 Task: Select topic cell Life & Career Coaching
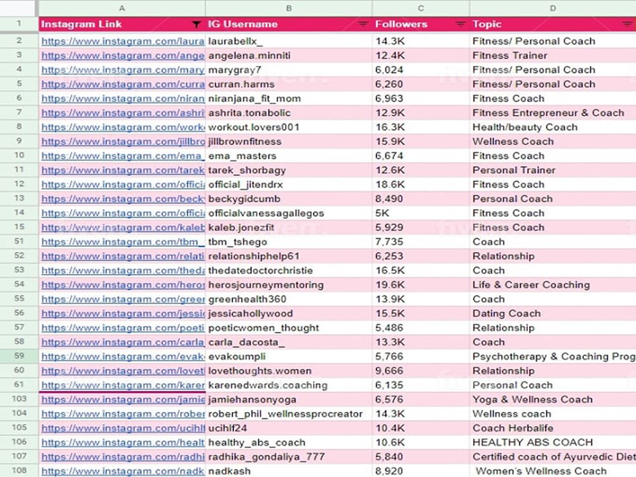click(x=553, y=285)
